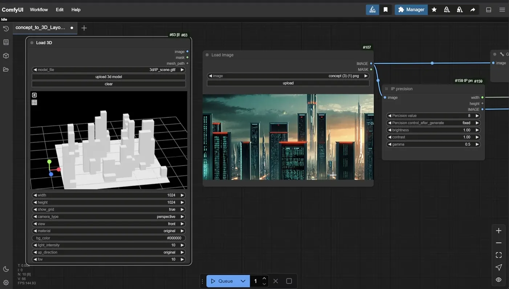Image resolution: width=509 pixels, height=289 pixels.
Task: Zoom in using the plus icon
Action: click(x=498, y=230)
